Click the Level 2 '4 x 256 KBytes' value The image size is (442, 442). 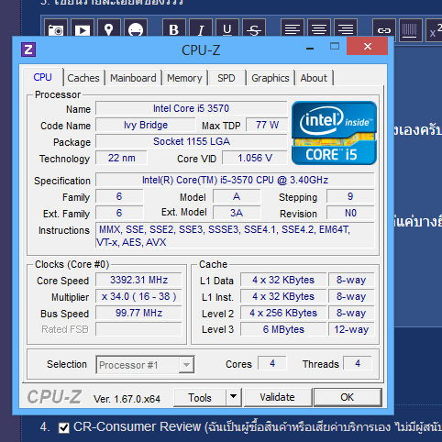[283, 313]
